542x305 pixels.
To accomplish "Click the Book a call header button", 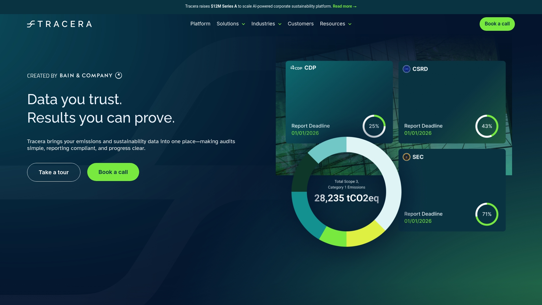I will [497, 24].
